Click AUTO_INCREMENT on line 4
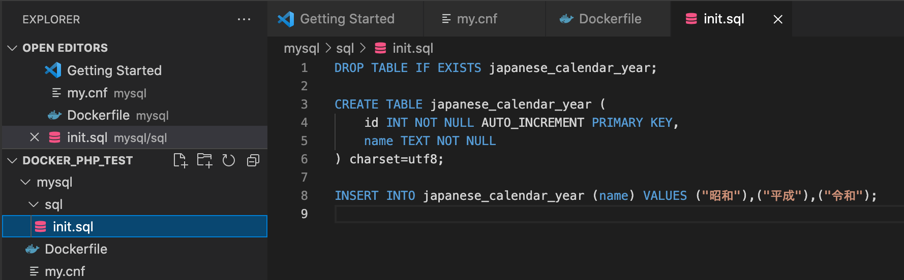This screenshot has height=280, width=904. (533, 123)
